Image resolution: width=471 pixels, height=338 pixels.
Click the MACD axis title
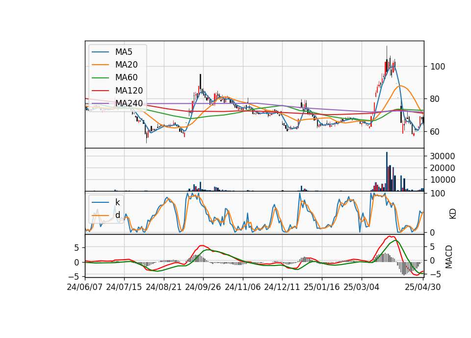pos(449,256)
